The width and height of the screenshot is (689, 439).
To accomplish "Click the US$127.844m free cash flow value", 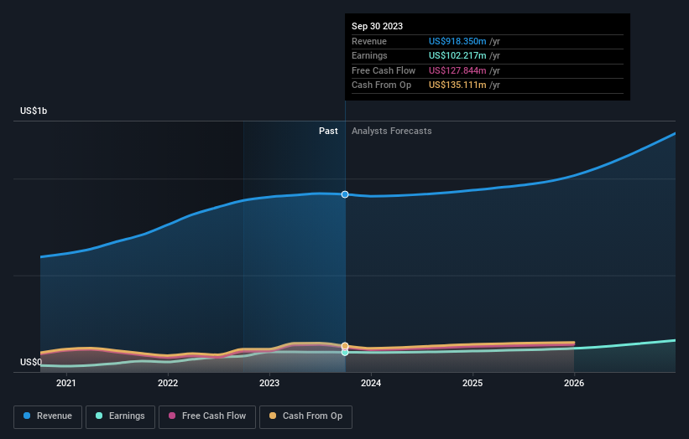I will 457,70.
